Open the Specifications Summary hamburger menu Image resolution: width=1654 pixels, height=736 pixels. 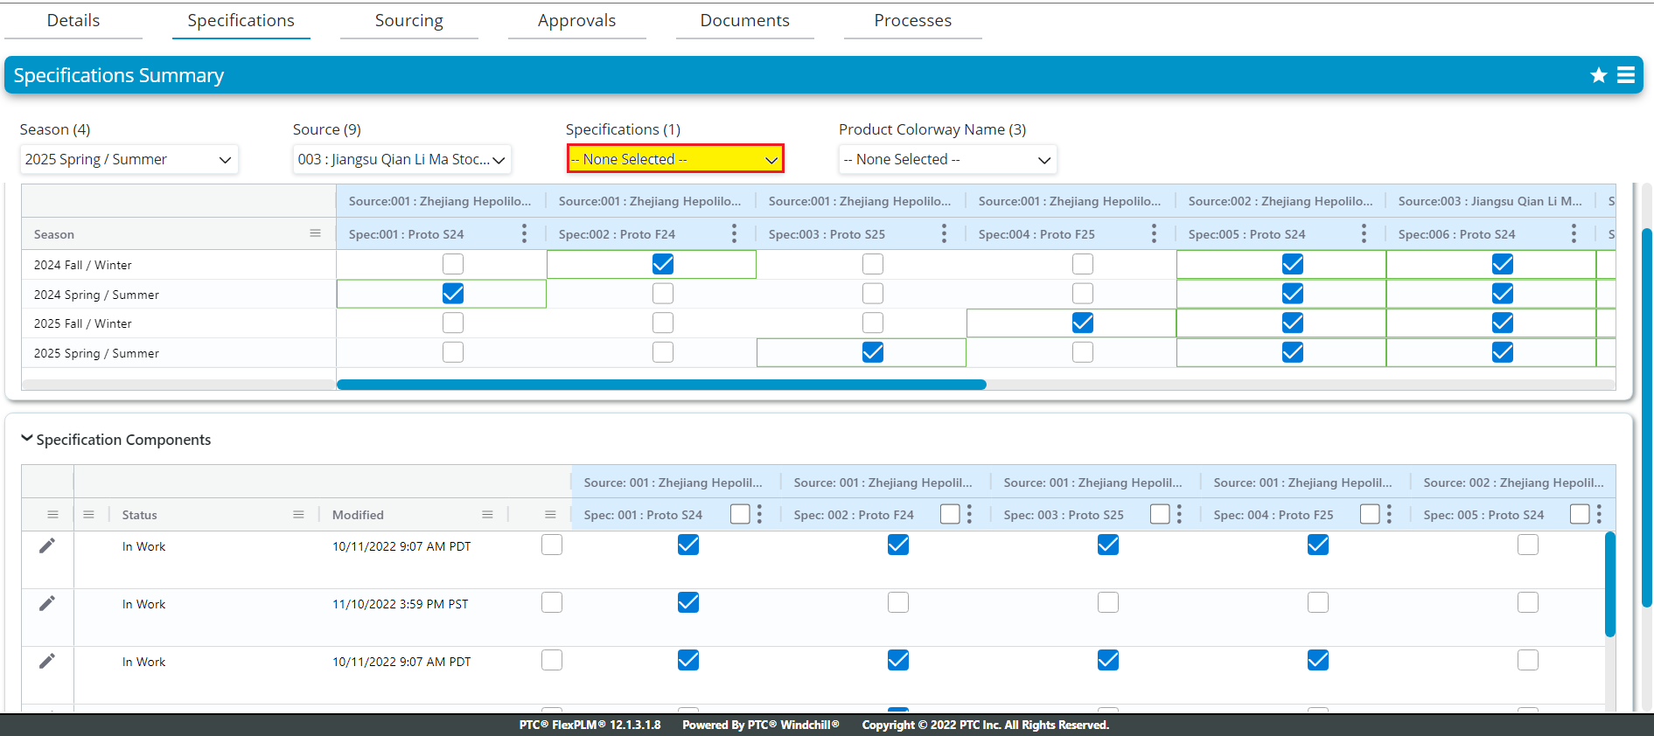click(1626, 75)
